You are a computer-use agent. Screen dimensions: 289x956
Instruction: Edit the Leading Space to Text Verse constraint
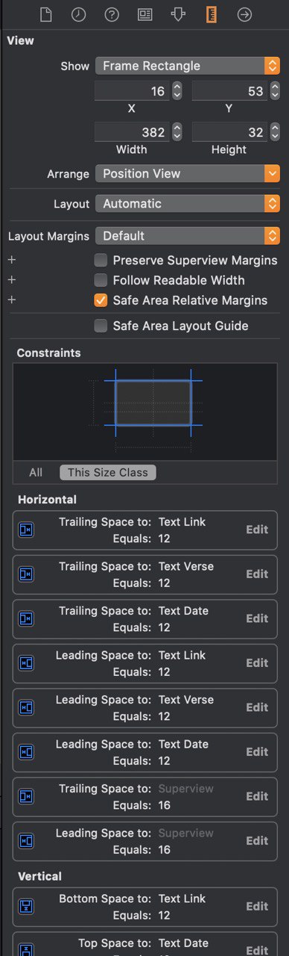coord(257,707)
